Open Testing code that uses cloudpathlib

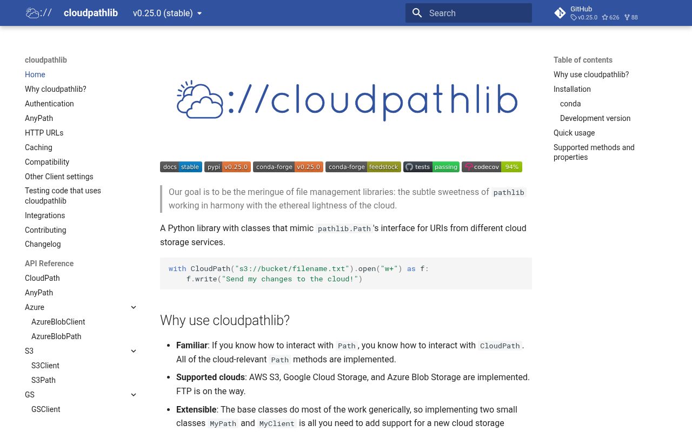63,195
